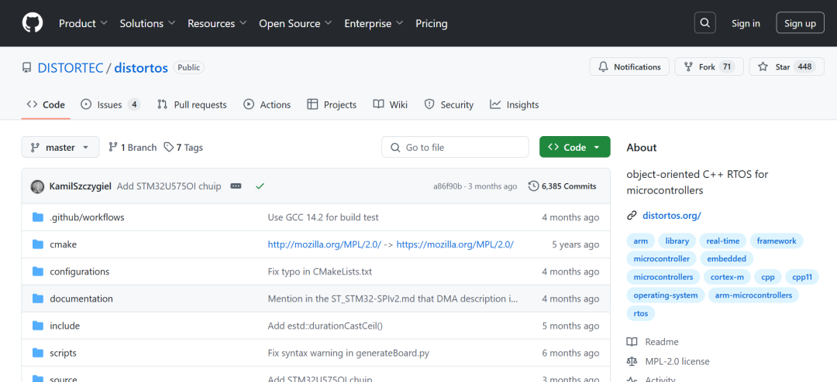Open the GitHub homepage logo
This screenshot has height=382, width=837.
32,23
